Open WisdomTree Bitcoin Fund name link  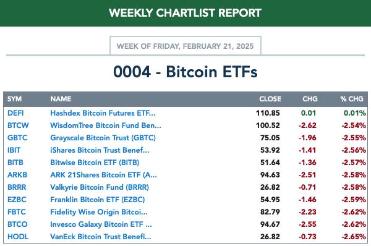(x=106, y=125)
